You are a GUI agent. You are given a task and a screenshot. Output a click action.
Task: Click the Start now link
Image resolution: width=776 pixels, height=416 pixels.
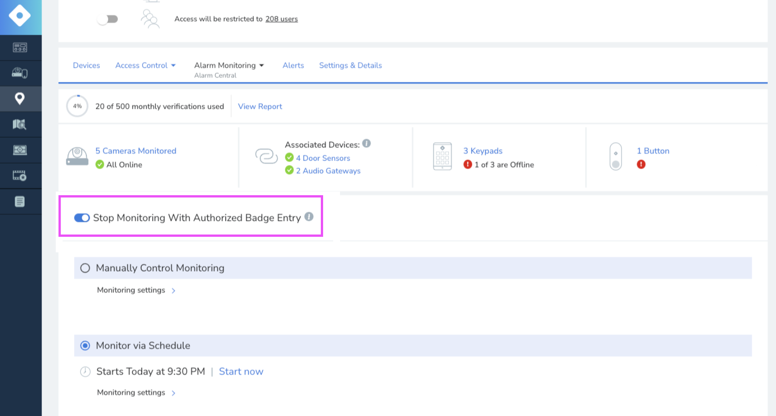(241, 371)
